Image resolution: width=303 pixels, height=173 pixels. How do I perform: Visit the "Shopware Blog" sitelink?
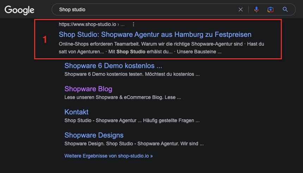coord(88,89)
